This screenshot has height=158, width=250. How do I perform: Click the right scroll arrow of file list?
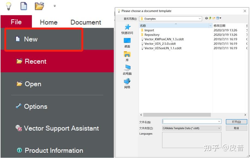pyautogui.click(x=245, y=115)
